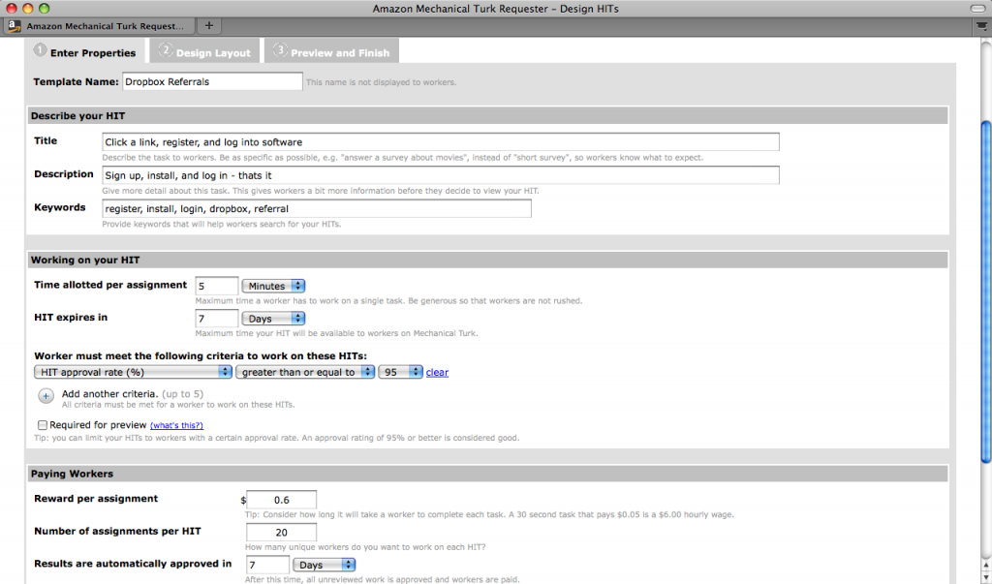The width and height of the screenshot is (992, 584).
Task: Click the Amazon favicon on the browser tab
Action: pos(15,26)
